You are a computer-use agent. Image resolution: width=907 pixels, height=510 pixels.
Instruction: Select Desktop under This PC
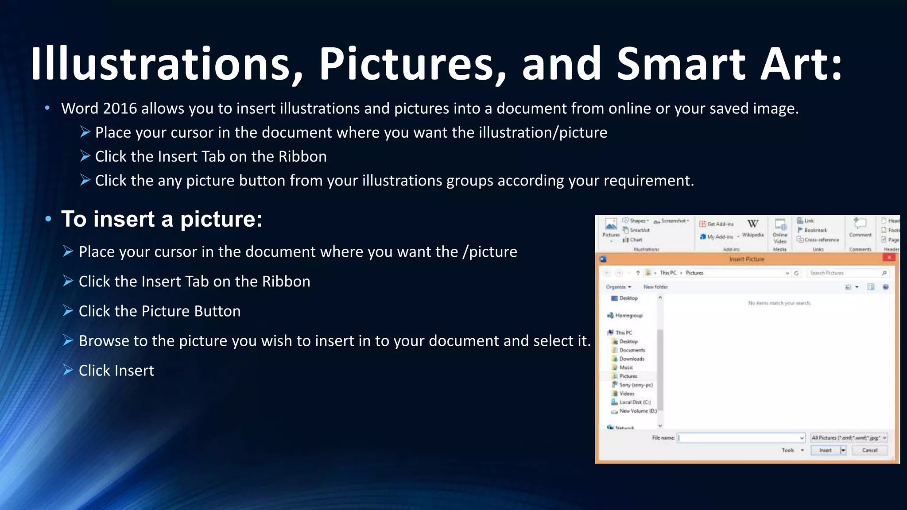click(624, 341)
